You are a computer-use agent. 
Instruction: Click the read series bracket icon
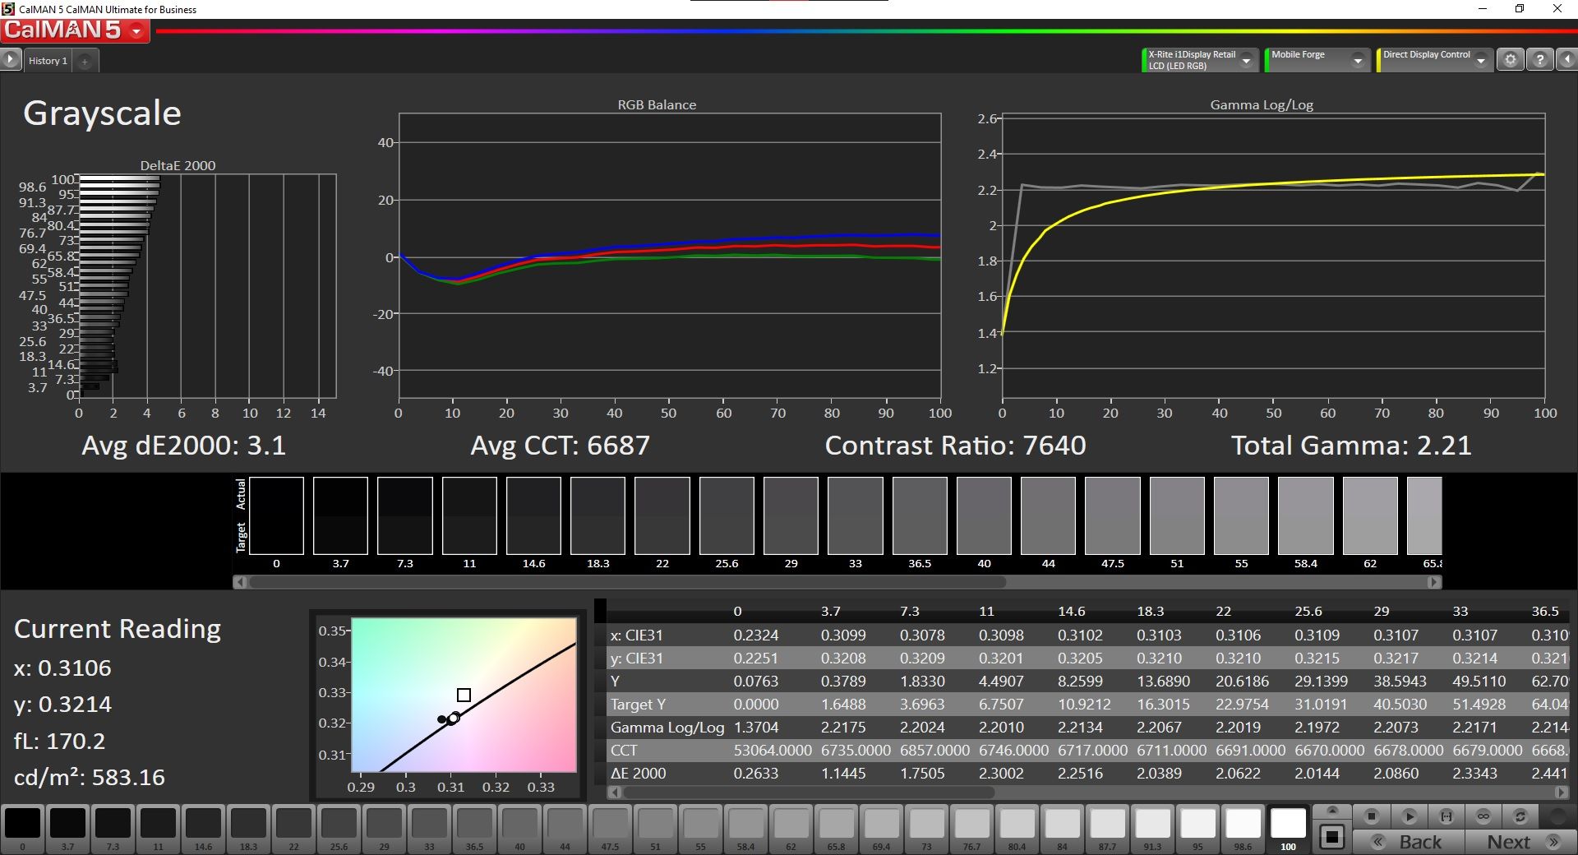pos(1446,816)
